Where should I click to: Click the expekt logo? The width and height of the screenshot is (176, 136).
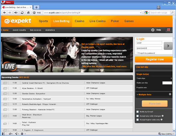pyautogui.click(x=18, y=21)
